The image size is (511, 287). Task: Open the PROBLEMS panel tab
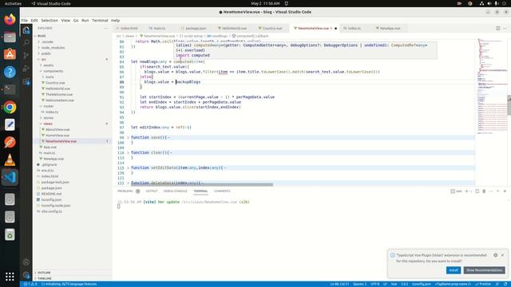click(x=125, y=191)
